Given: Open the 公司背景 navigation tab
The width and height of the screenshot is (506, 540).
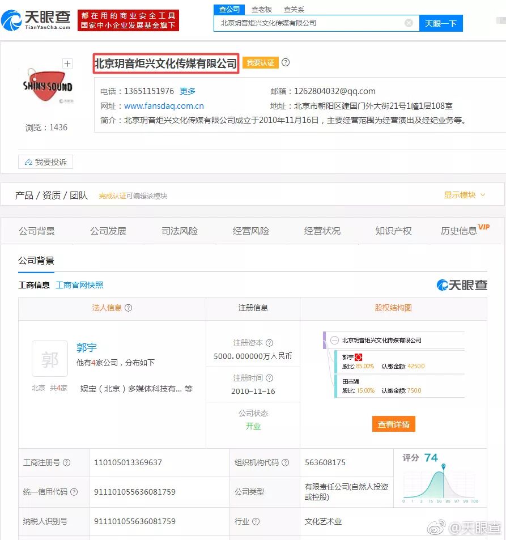Looking at the screenshot, I should [x=36, y=231].
